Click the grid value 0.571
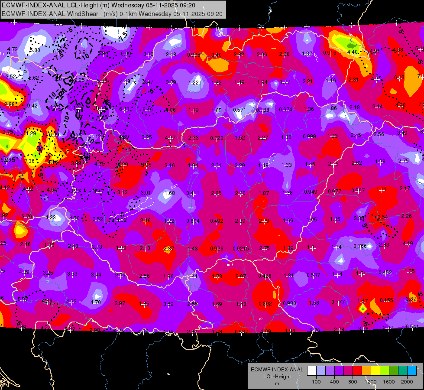The width and height of the screenshot is (424, 390). (240, 110)
